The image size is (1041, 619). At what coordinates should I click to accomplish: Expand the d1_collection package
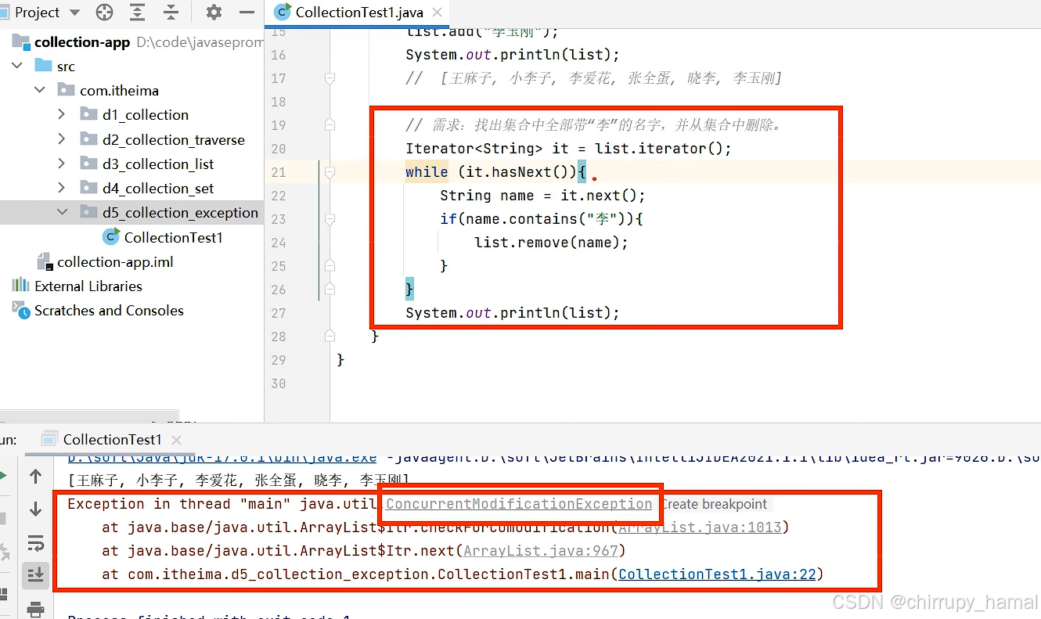click(62, 115)
